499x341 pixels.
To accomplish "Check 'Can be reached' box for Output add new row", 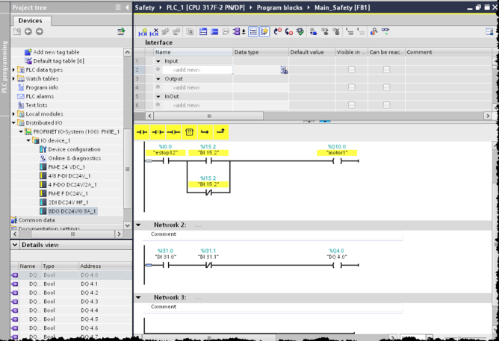I will (386, 87).
